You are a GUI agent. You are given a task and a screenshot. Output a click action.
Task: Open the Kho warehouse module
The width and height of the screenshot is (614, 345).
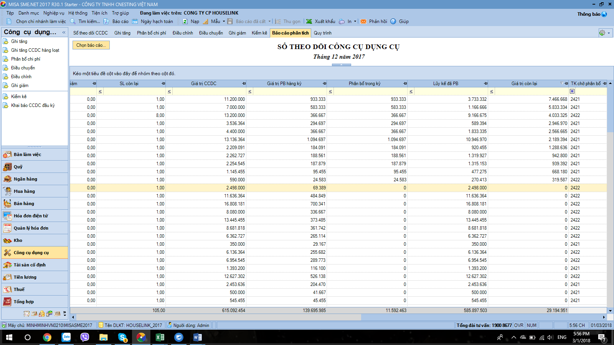(x=35, y=240)
